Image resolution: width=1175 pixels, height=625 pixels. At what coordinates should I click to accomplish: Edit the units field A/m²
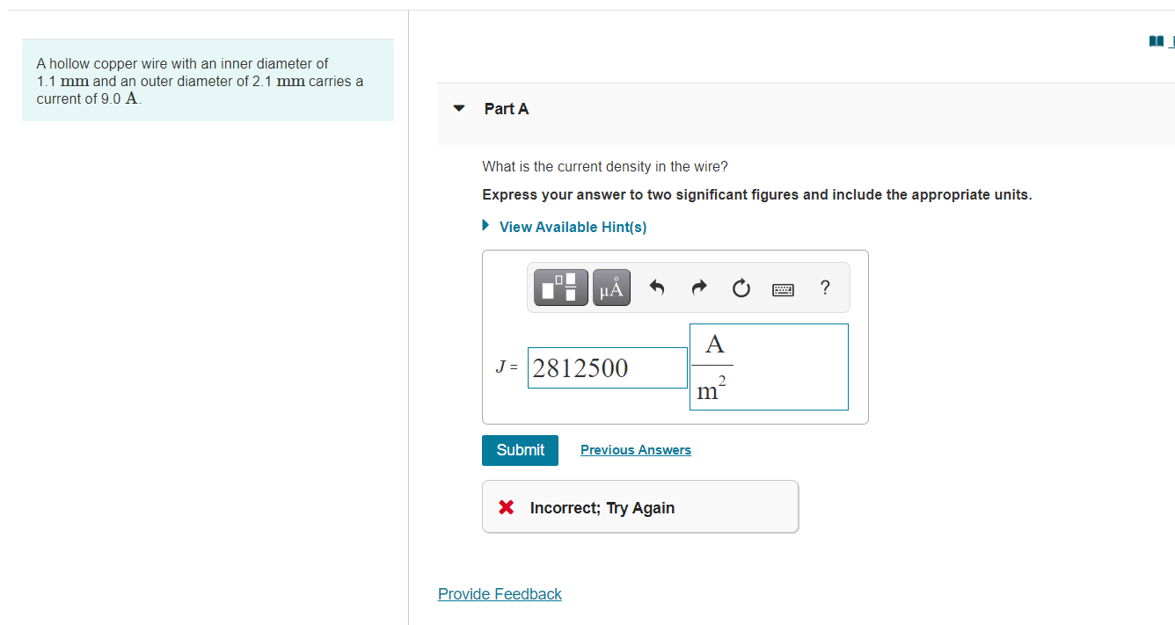click(x=770, y=367)
